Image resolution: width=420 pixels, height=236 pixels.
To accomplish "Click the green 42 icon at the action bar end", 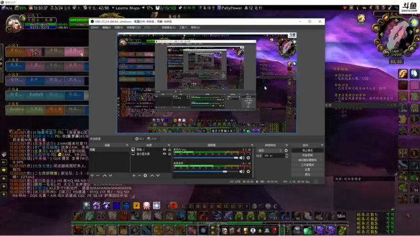I will coord(342,230).
